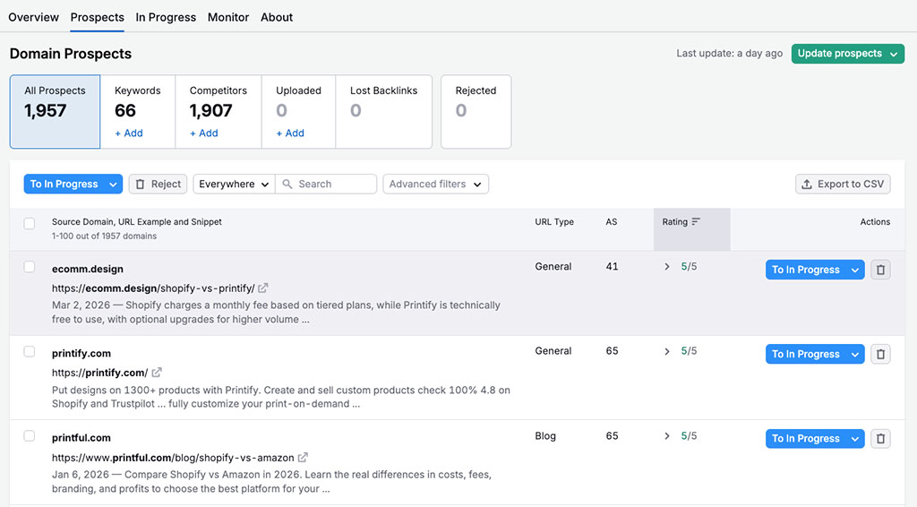917x507 pixels.
Task: Delete the printful.com prospect with trash icon
Action: tap(880, 439)
